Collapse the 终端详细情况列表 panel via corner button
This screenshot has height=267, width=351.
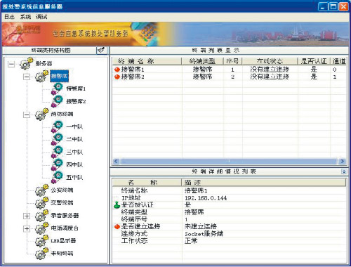point(344,171)
